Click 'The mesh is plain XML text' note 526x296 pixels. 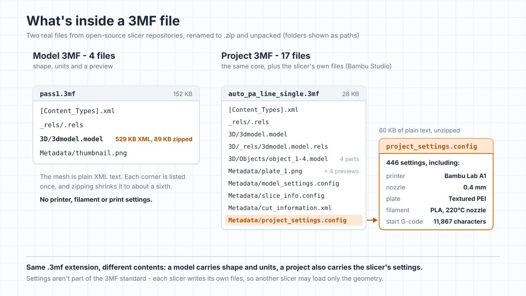click(113, 182)
